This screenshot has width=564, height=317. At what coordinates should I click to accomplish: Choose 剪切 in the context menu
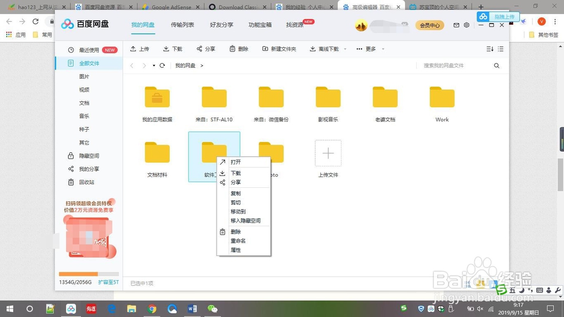[244, 202]
